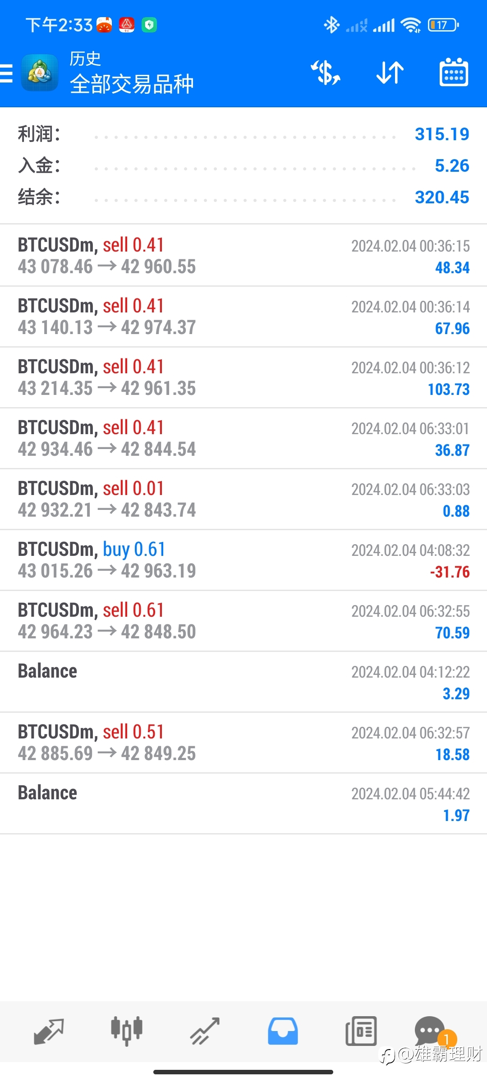Open the symbol filter dollar icon
Viewport: 487px width, 1082px height.
[x=326, y=73]
